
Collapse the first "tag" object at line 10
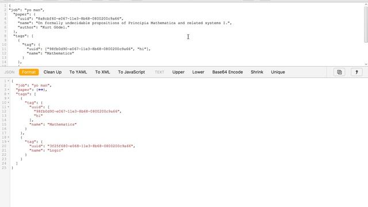pos(9,102)
